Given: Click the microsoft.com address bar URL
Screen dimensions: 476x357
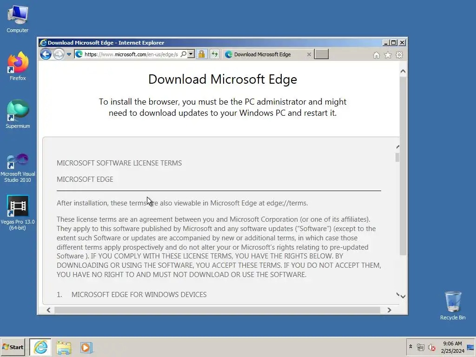Looking at the screenshot, I should [x=131, y=54].
